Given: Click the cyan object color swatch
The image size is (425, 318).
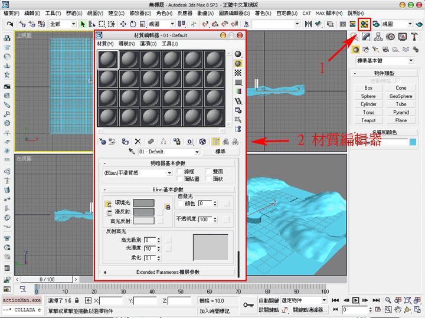Looking at the screenshot, I should coord(413,142).
